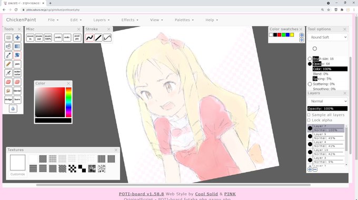Add a new layer with plus icon
Viewport: 358px width, 200px height.
310,169
